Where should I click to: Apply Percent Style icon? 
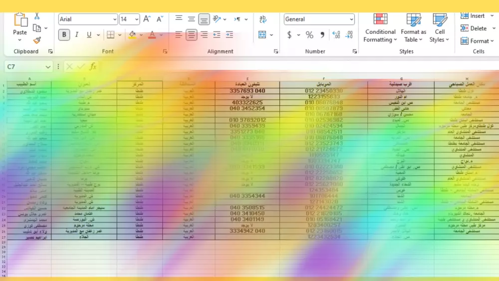(309, 34)
